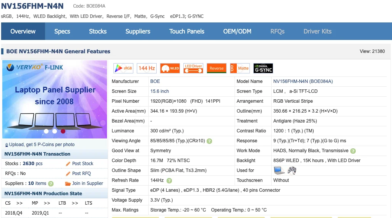
Task: Click the LED Driver badge
Action: pos(193,68)
